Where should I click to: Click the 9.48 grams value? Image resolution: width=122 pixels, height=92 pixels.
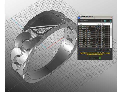[x=98, y=38]
